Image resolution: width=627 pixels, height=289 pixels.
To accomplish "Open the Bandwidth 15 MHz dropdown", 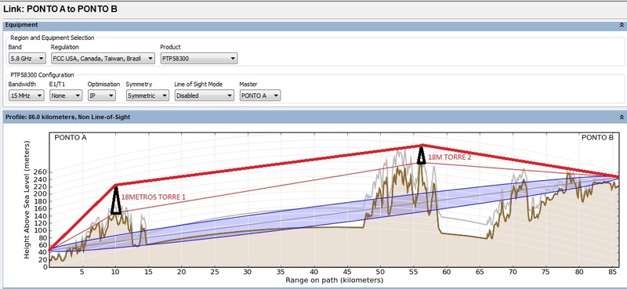I will point(26,96).
